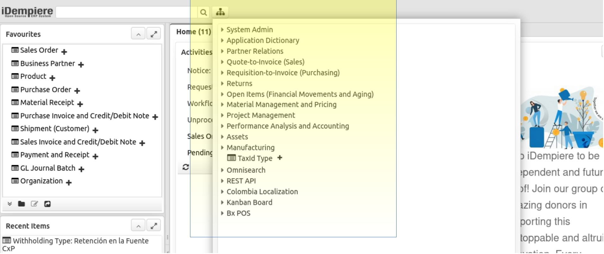Click the share arrow icon under Favourites
Screen dimensions: 604x254
click(47, 204)
